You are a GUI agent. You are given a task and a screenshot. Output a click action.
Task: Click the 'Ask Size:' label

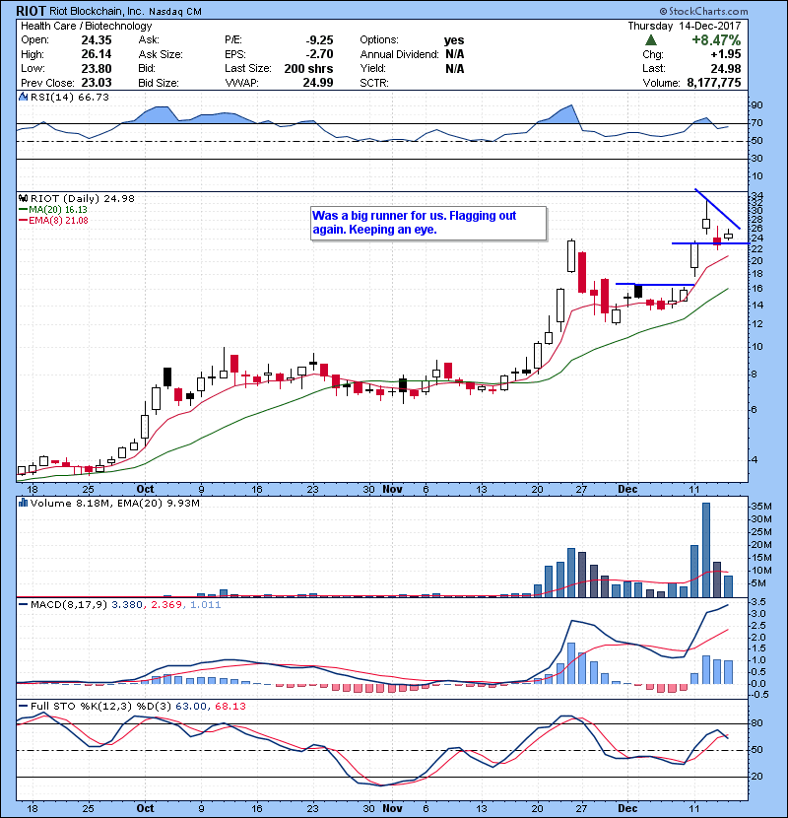[161, 54]
